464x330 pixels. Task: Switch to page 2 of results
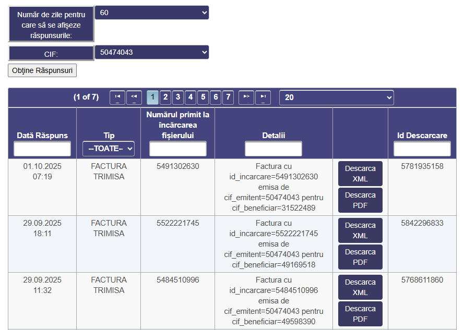[x=165, y=97]
